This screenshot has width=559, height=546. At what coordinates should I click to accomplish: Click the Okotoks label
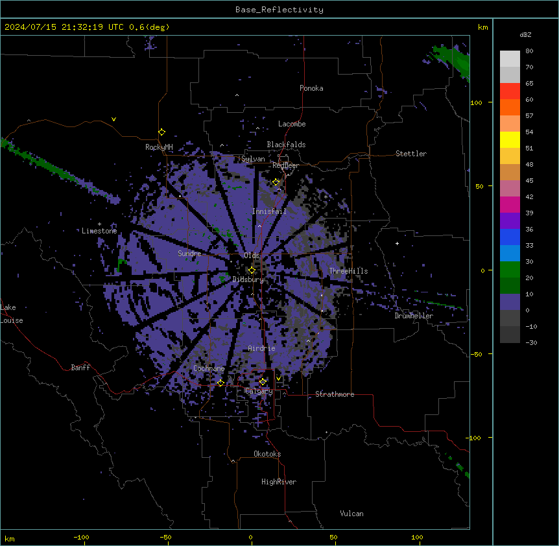point(267,454)
